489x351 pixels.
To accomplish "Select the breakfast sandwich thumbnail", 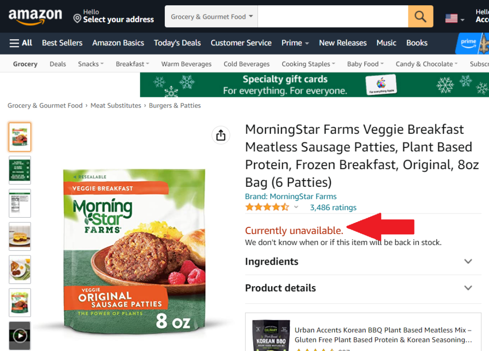I will (x=20, y=236).
